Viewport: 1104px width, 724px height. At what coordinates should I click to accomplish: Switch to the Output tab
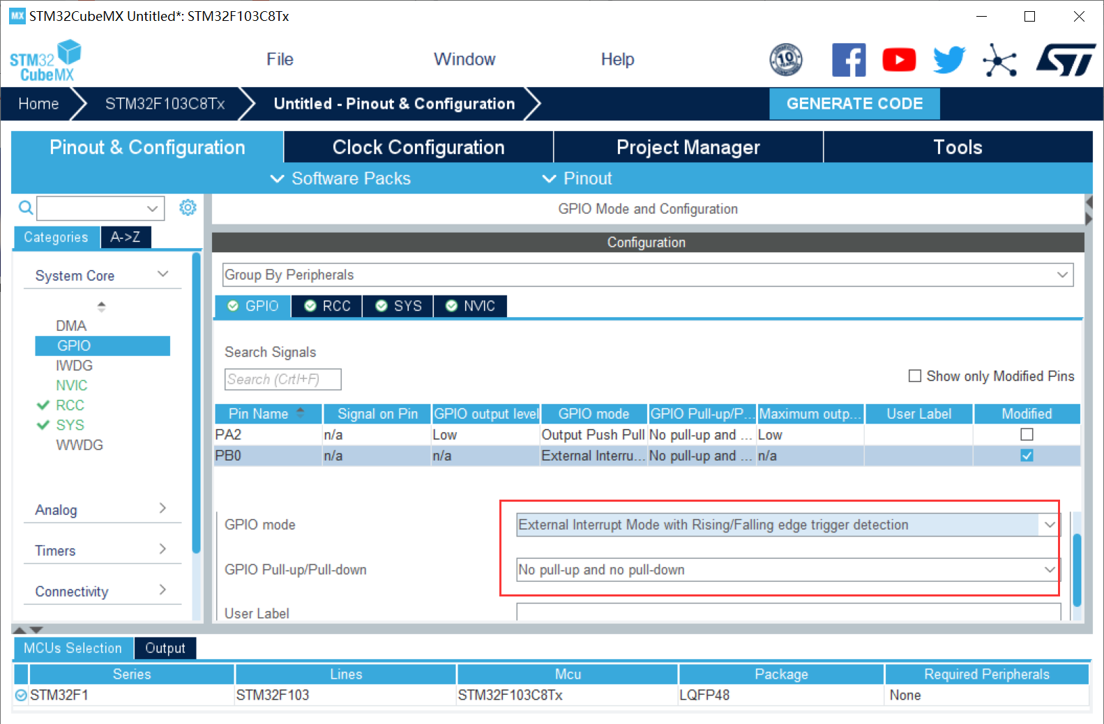[165, 648]
